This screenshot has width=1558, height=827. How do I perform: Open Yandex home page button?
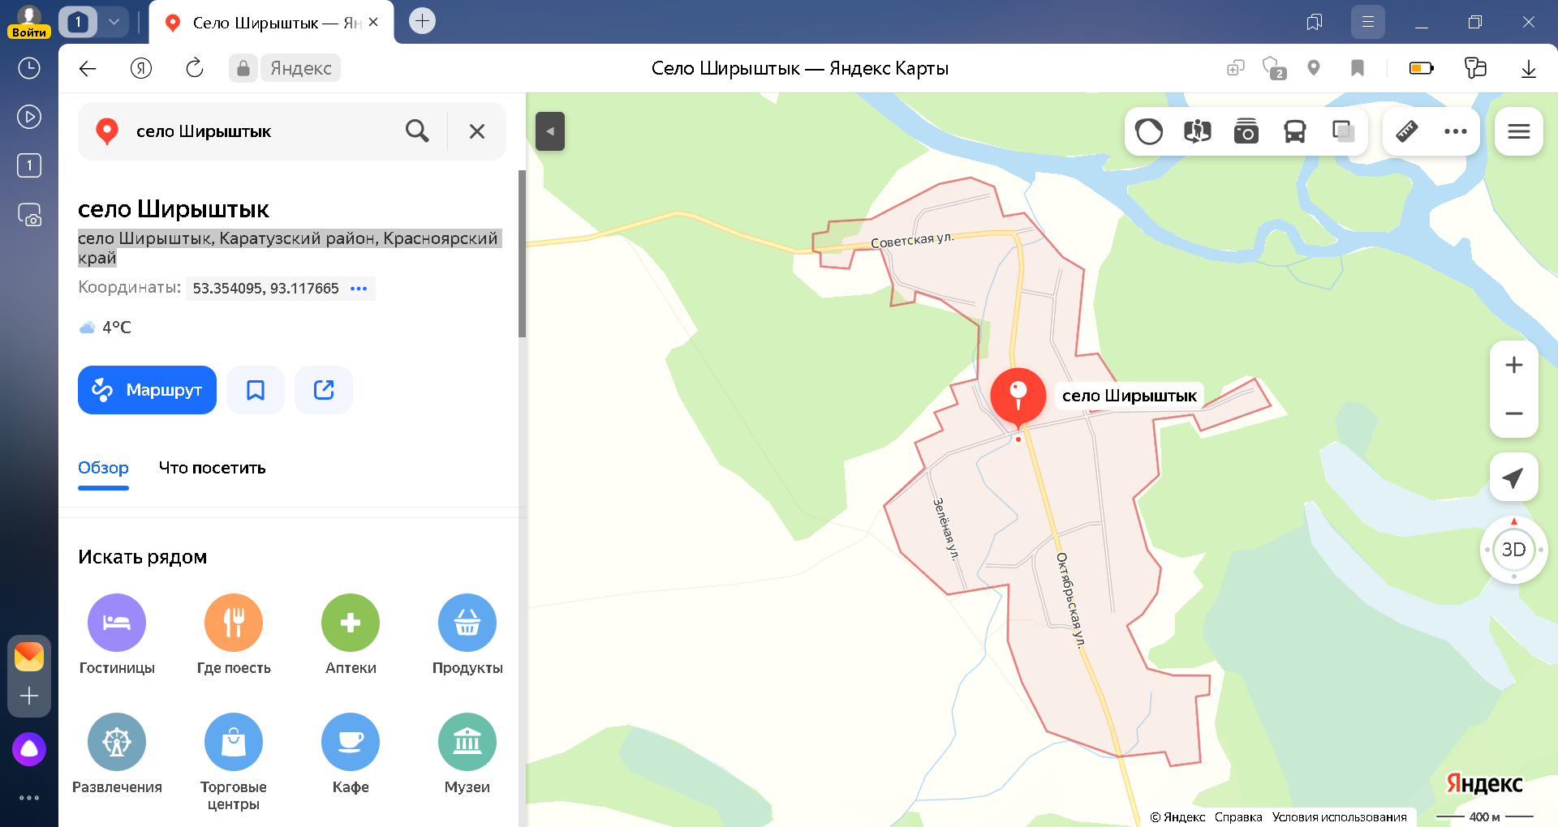tap(141, 69)
